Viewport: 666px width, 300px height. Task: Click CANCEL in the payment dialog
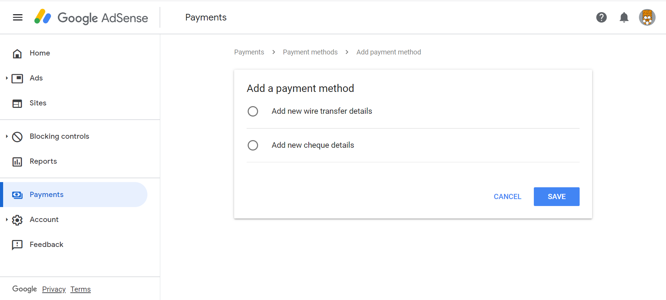pyautogui.click(x=507, y=197)
